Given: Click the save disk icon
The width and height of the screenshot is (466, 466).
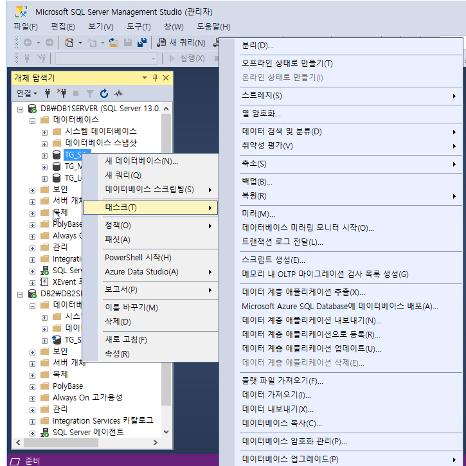Looking at the screenshot, I should (x=128, y=43).
